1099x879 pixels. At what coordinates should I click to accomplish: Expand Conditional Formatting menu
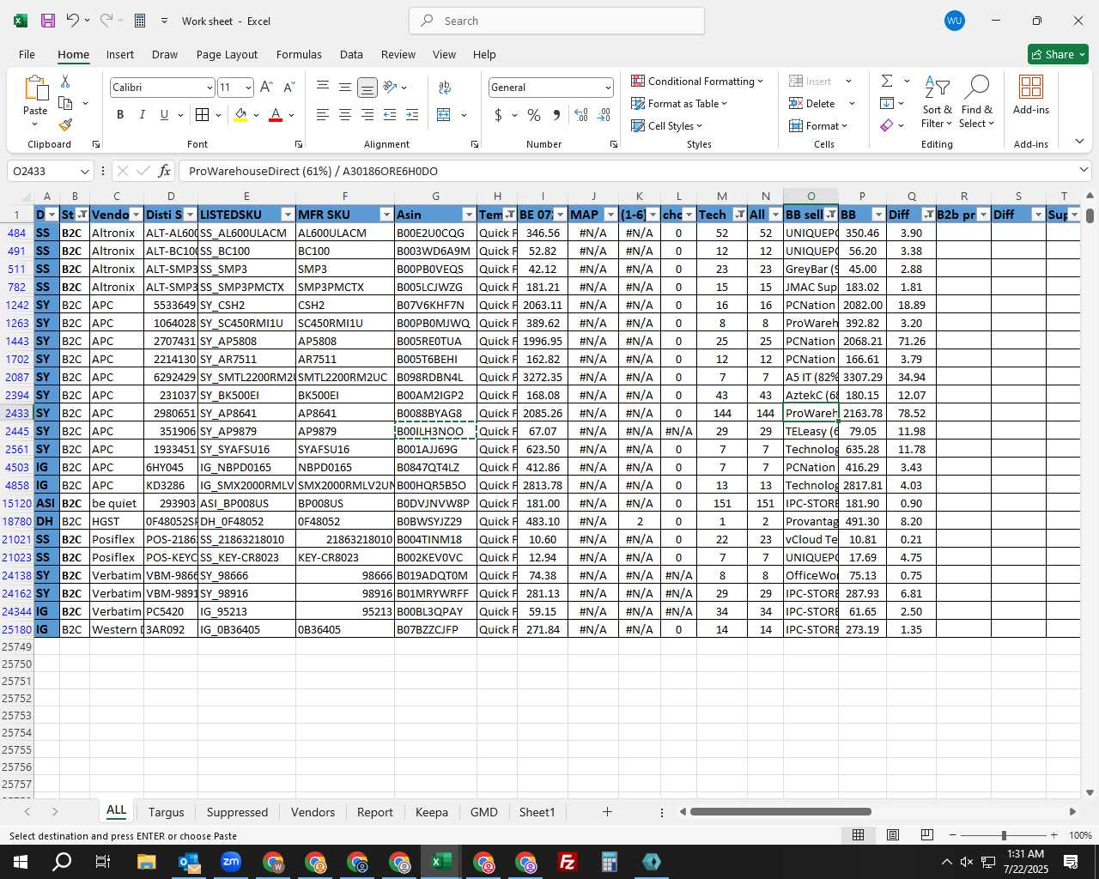coord(697,81)
